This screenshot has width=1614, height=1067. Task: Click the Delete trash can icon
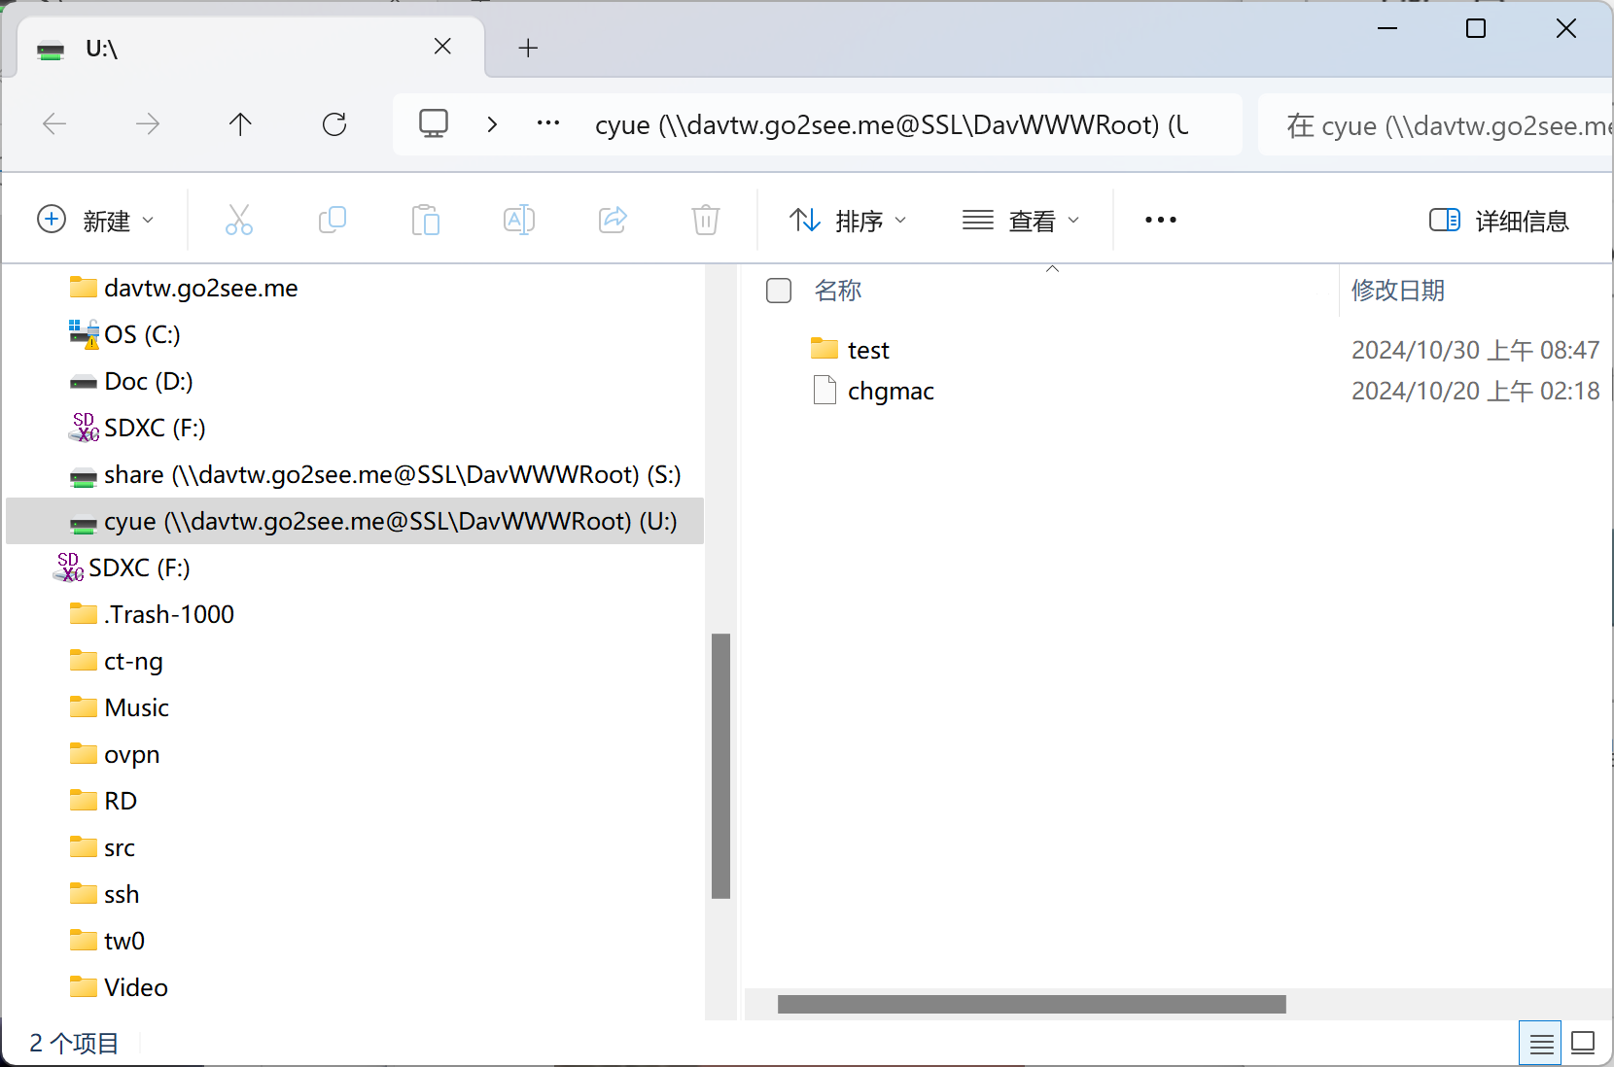pos(706,221)
